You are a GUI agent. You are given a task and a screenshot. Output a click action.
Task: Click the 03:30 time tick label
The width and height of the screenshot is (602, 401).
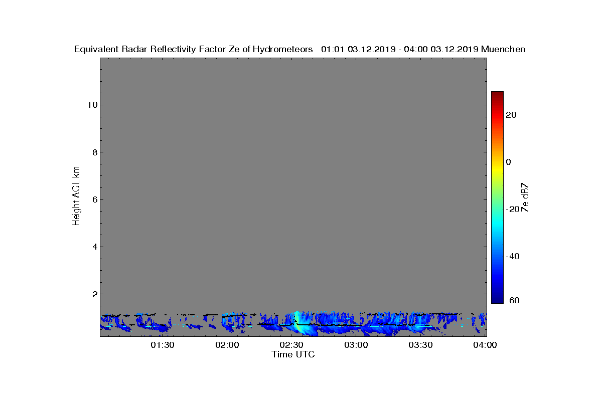[x=420, y=345]
